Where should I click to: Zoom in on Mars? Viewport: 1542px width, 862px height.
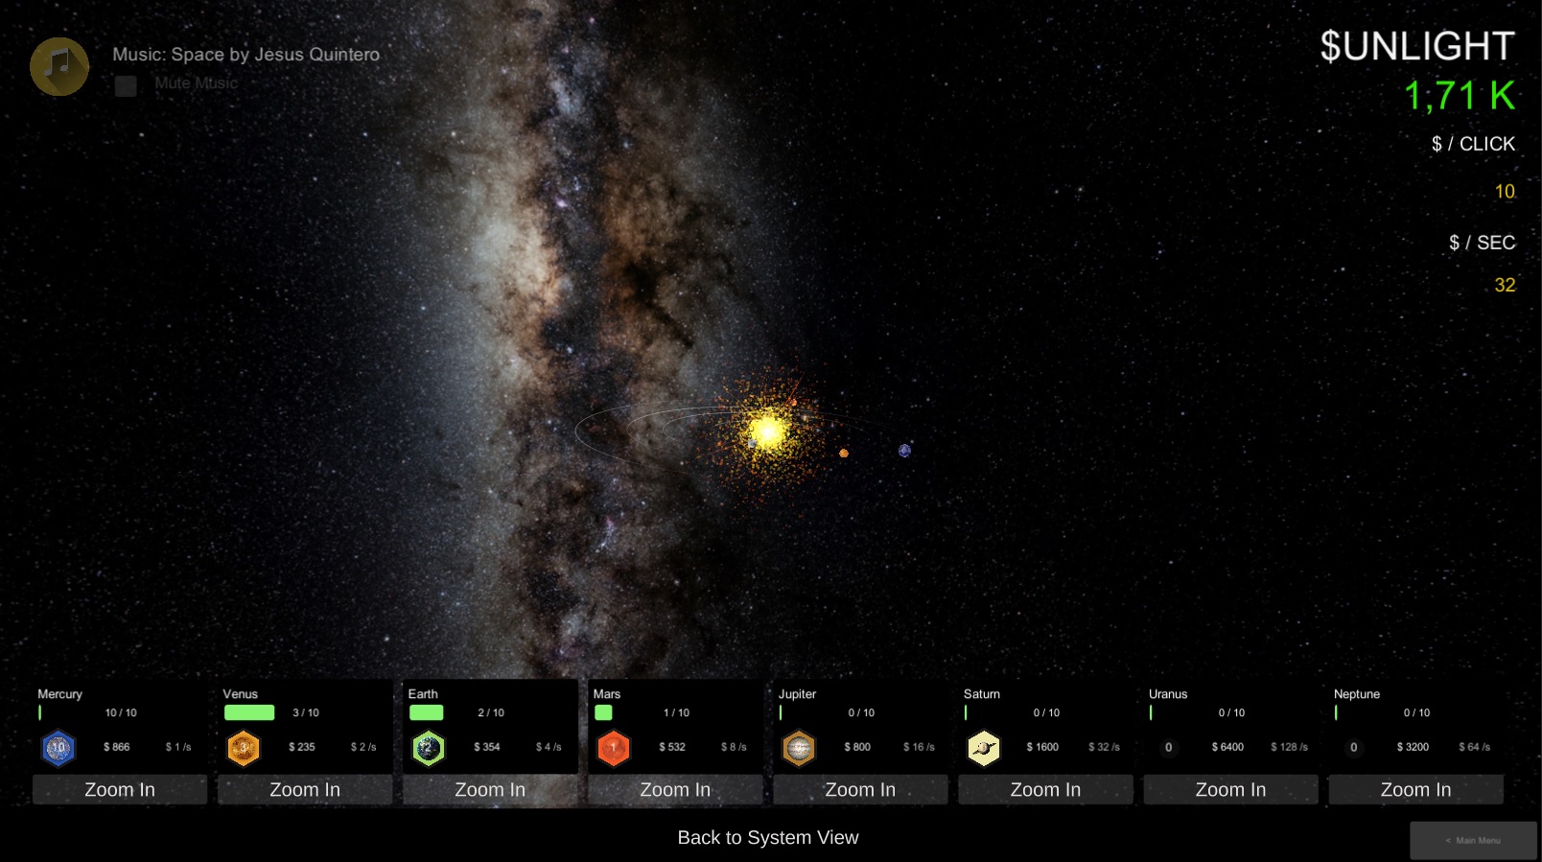pyautogui.click(x=675, y=790)
